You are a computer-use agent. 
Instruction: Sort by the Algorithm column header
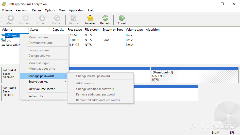tap(153, 30)
